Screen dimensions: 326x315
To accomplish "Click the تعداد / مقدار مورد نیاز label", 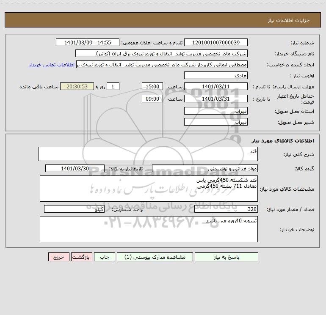I will click(290, 210).
